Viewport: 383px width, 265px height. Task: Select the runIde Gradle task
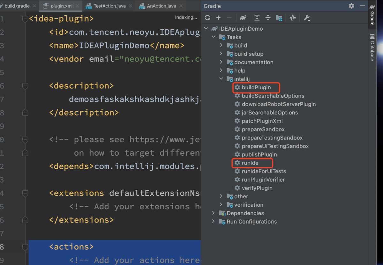(250, 163)
